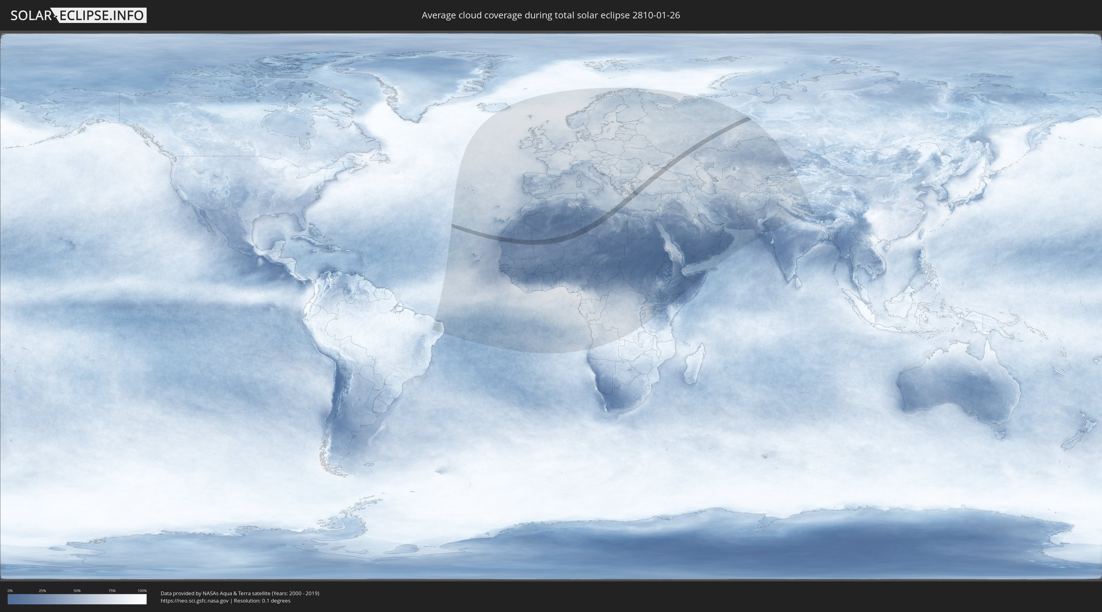
Task: Click the Resolution: 0.1 degrees text
Action: click(x=262, y=600)
